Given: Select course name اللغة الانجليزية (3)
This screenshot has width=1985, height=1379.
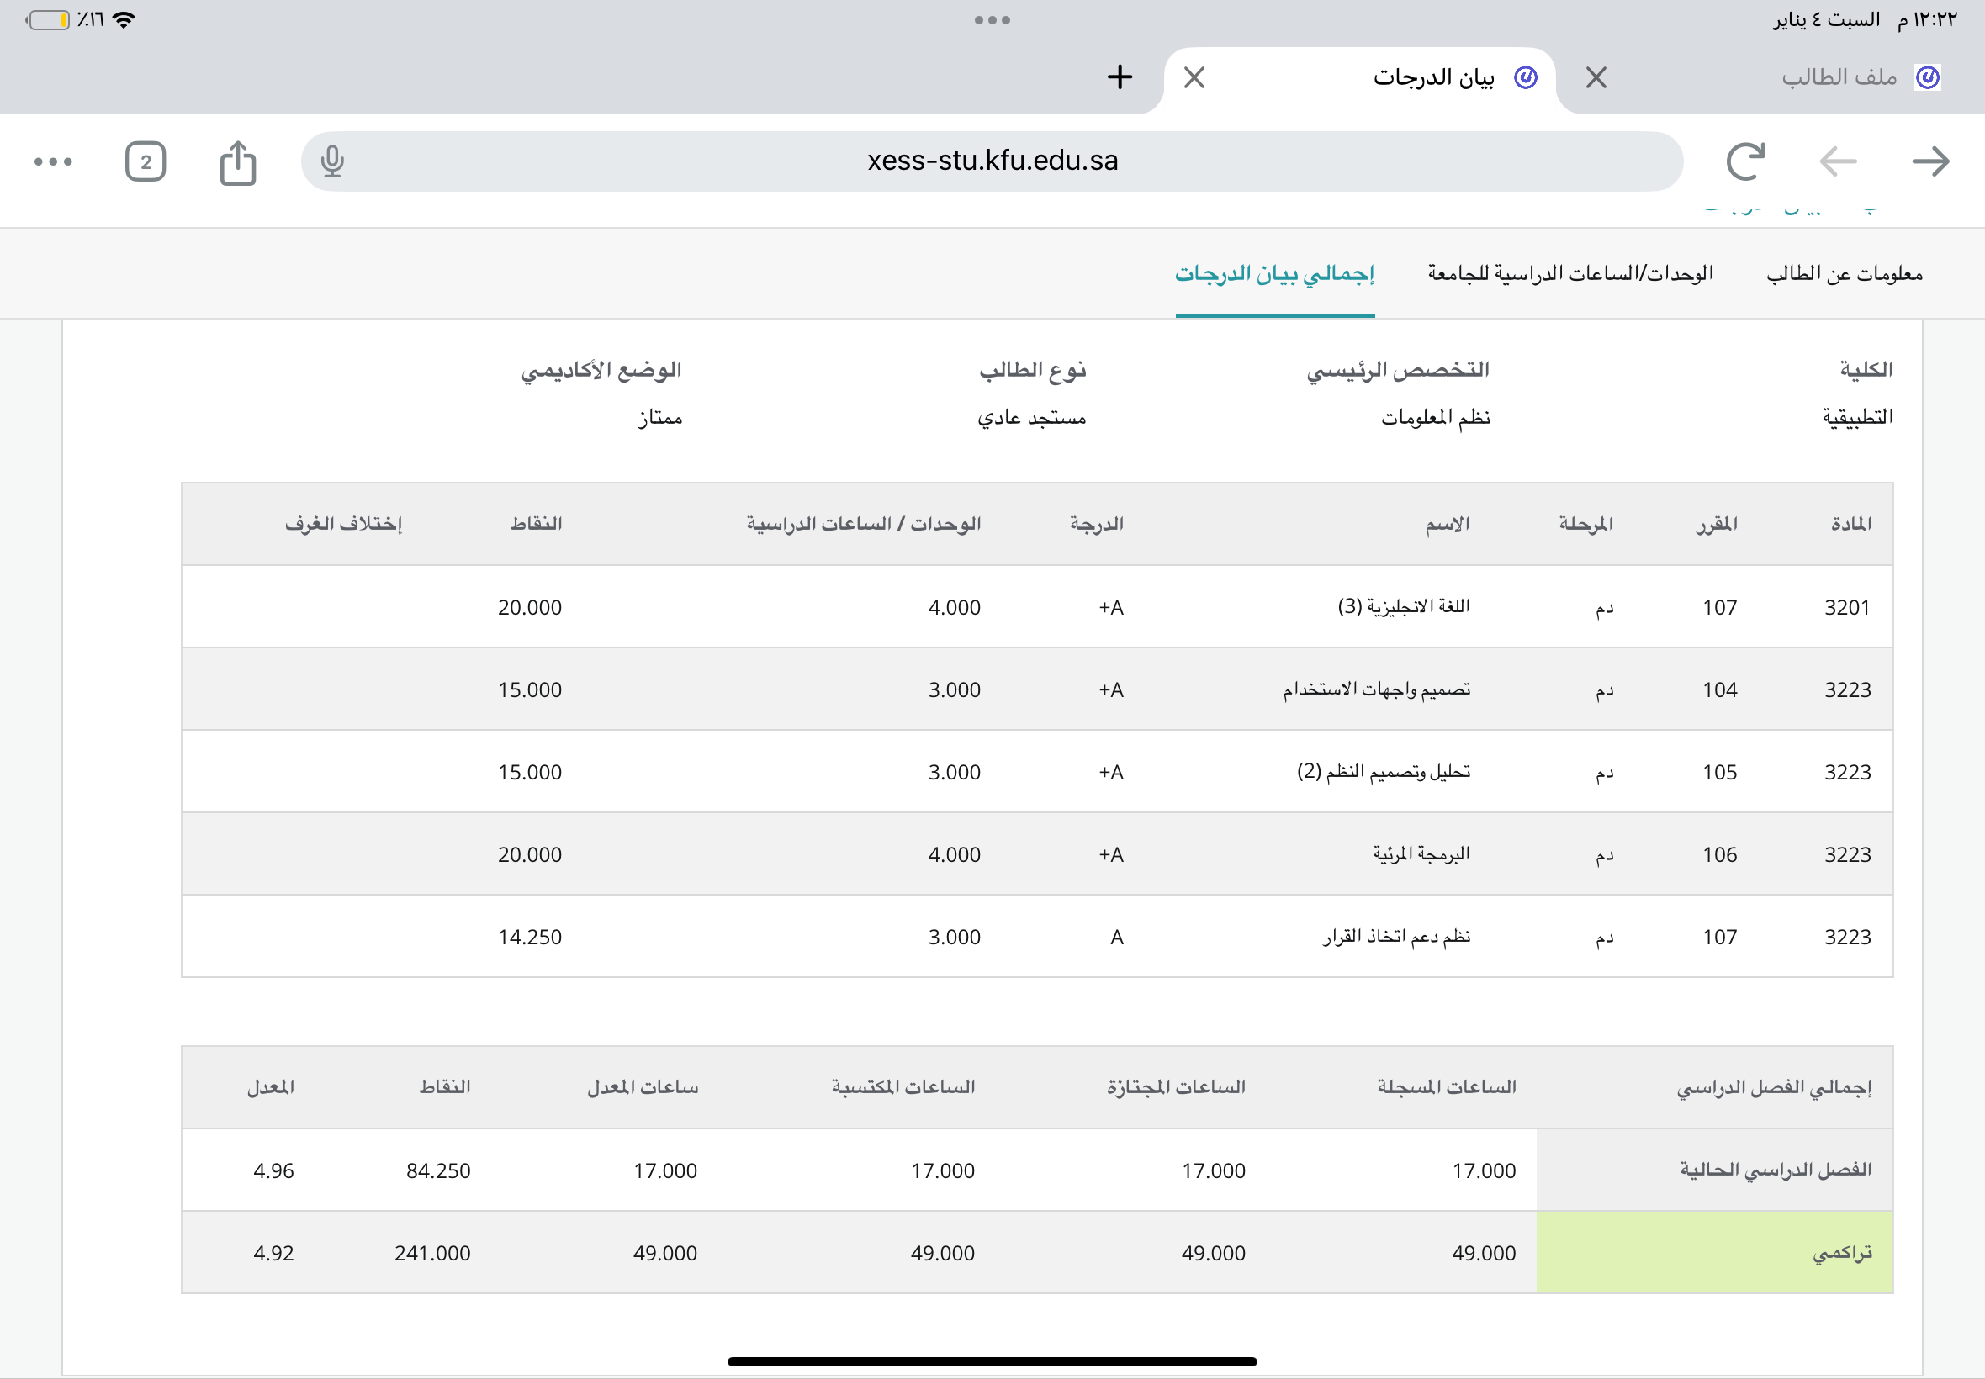Looking at the screenshot, I should pos(1405,606).
